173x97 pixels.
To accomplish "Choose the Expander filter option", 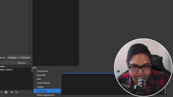I will pyautogui.click(x=47, y=75).
